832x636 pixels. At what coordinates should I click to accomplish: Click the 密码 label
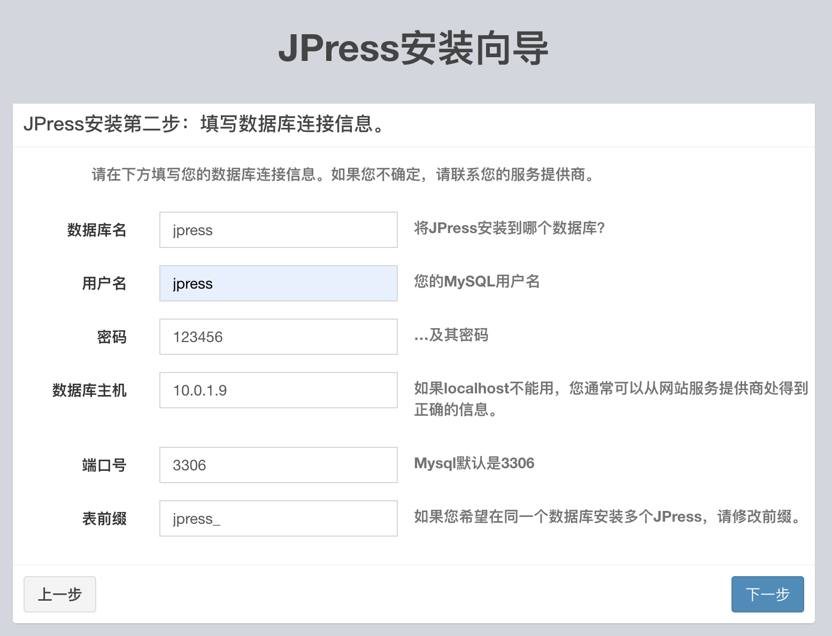coord(112,337)
